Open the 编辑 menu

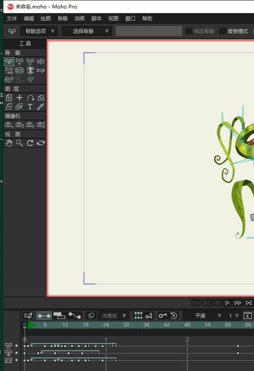(29, 19)
